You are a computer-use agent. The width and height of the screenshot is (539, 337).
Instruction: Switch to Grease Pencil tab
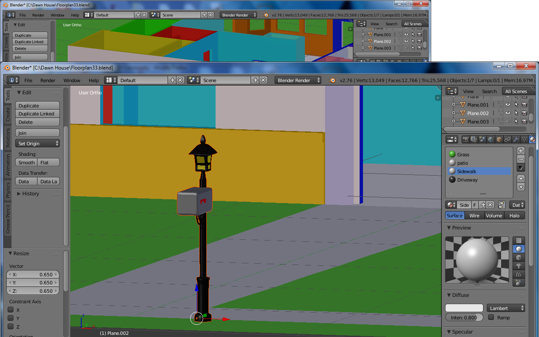(8, 219)
